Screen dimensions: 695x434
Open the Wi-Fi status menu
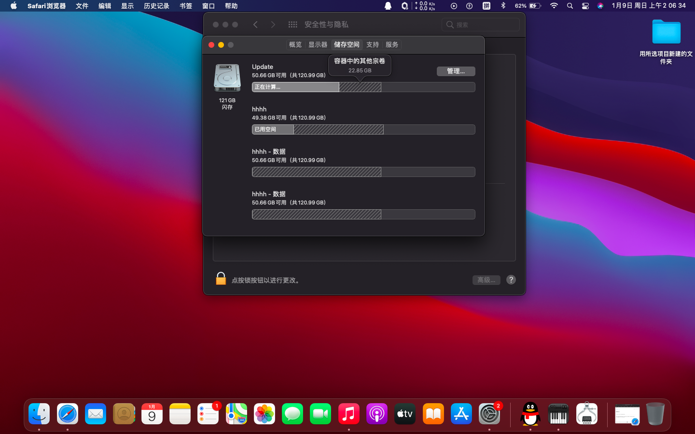(x=554, y=6)
